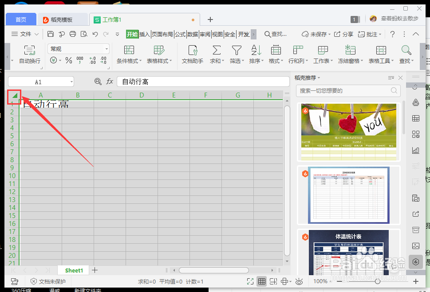Click the Sum (求和) sigma icon
The height and width of the screenshot is (292, 430).
point(217,50)
